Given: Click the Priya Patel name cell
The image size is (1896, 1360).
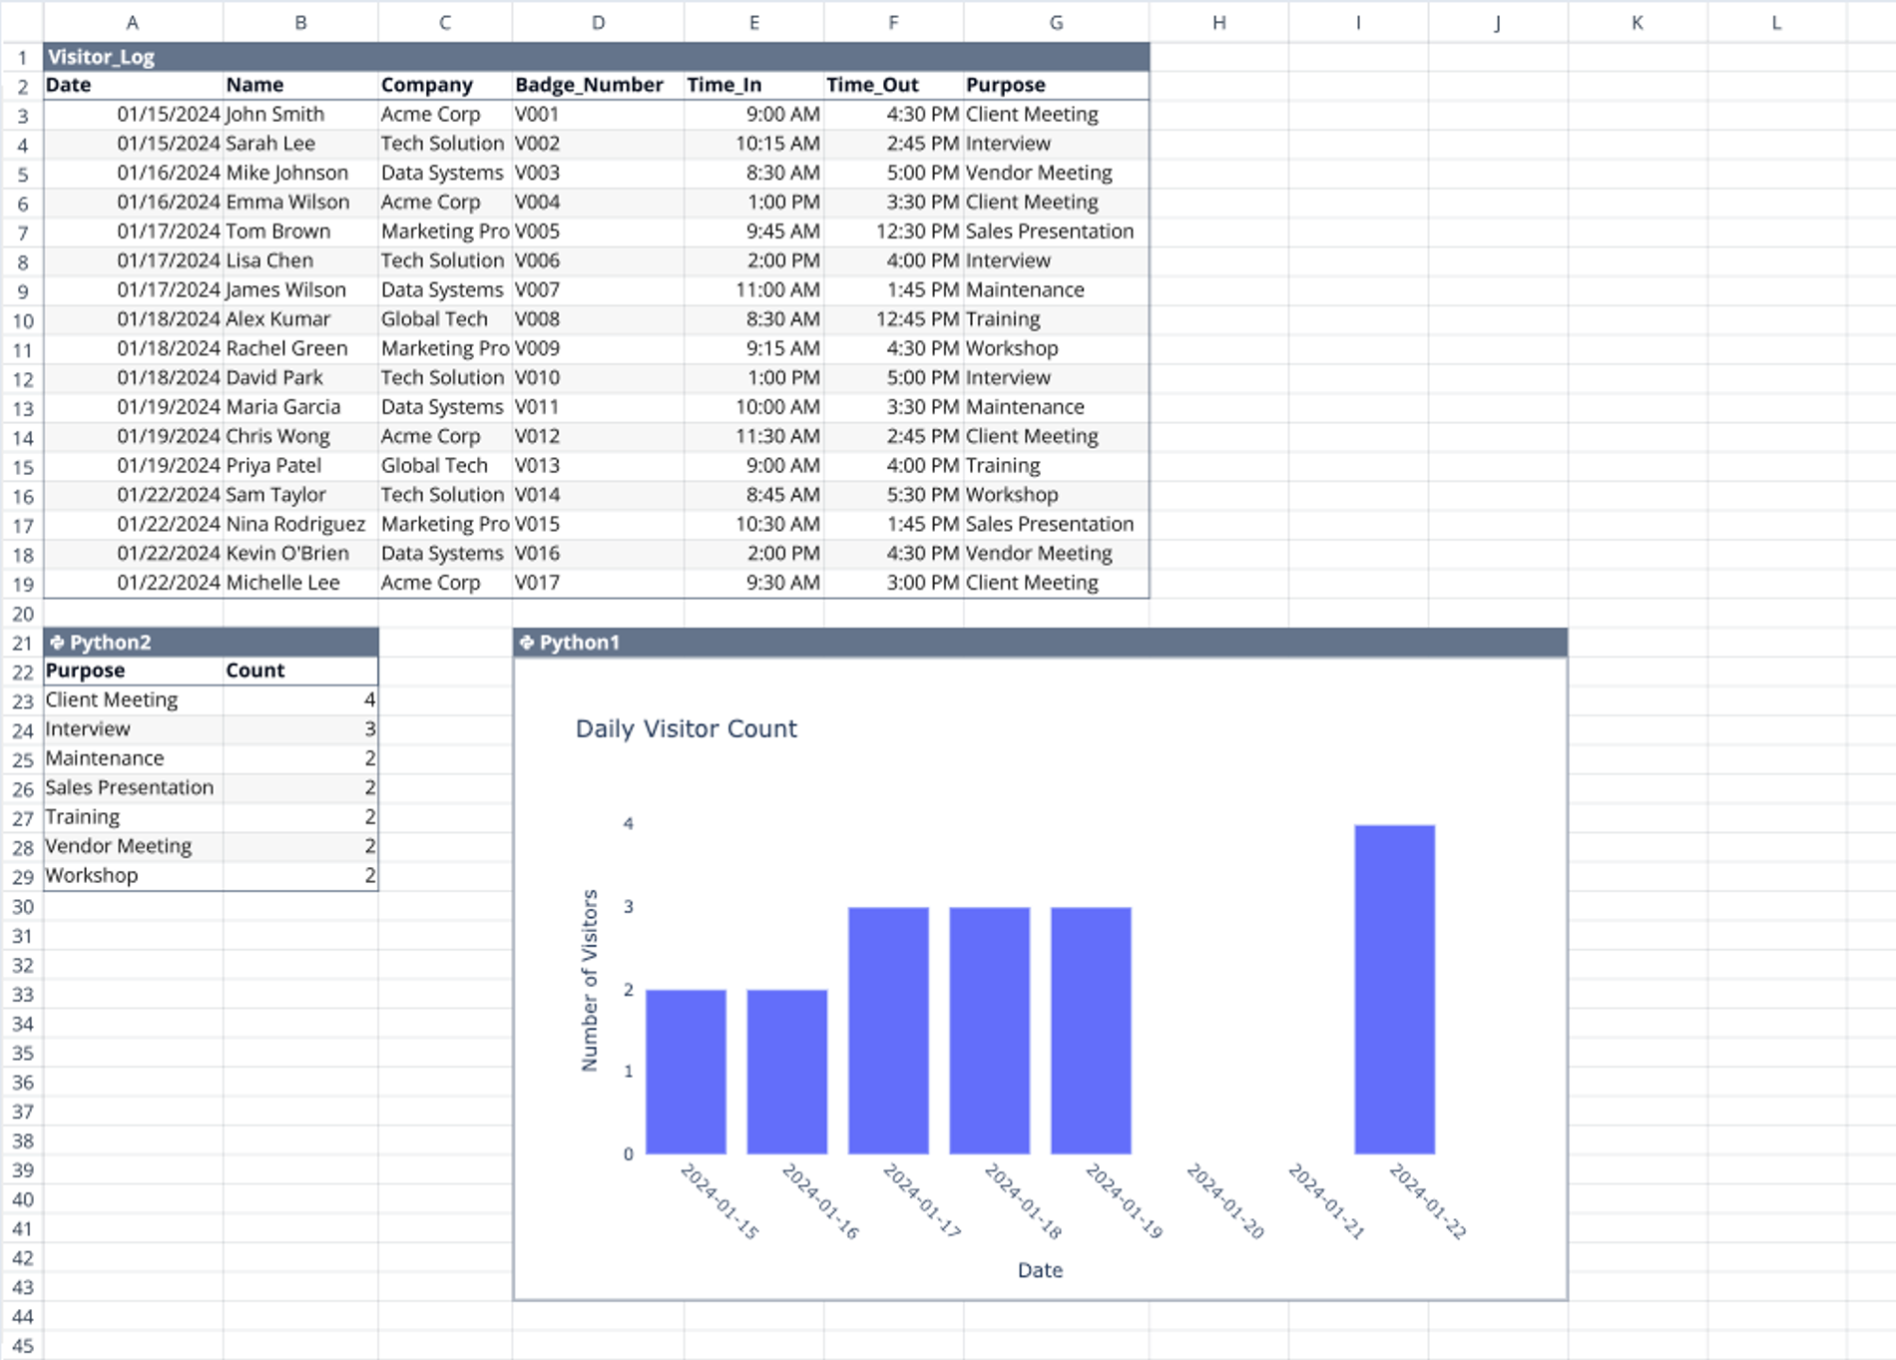Looking at the screenshot, I should (x=300, y=466).
